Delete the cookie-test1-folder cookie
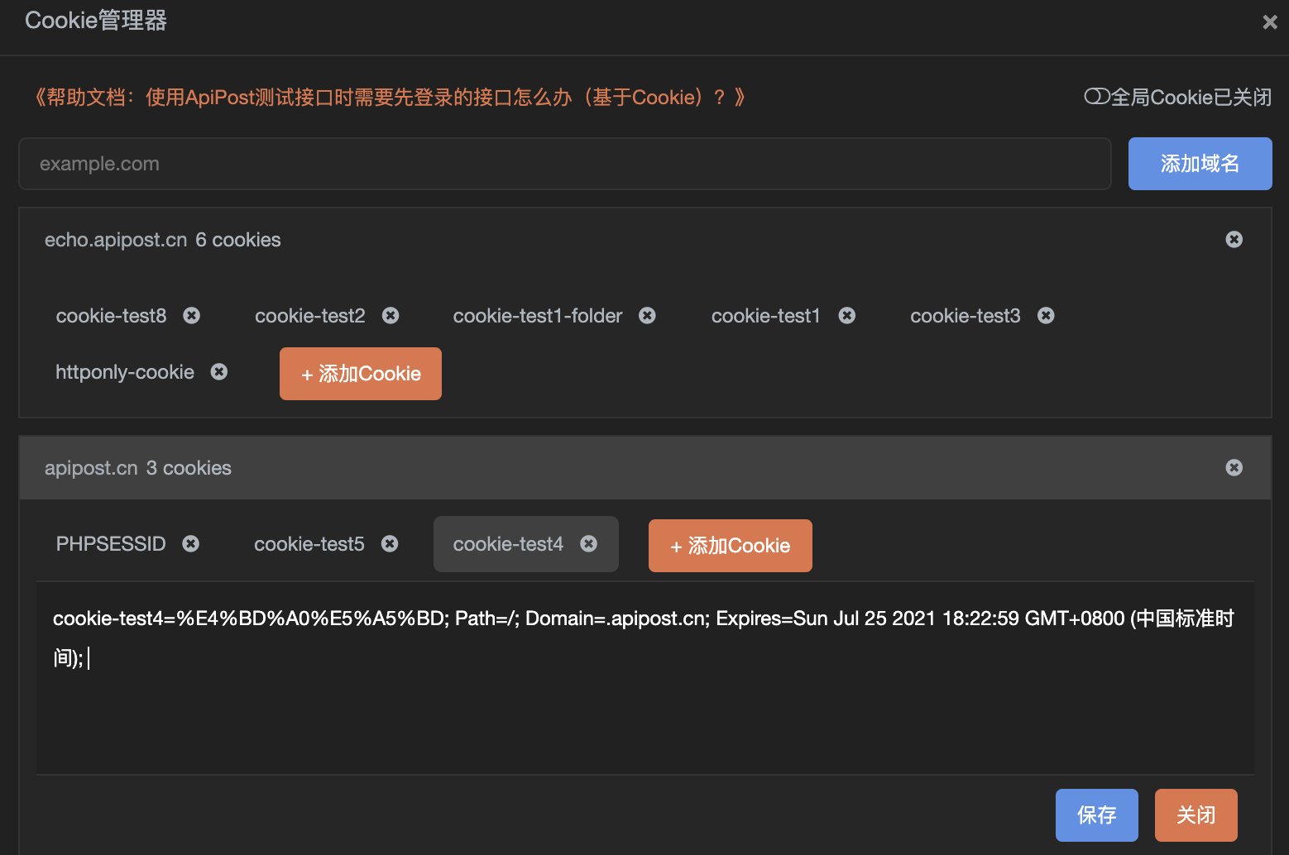Image resolution: width=1289 pixels, height=855 pixels. [x=647, y=315]
